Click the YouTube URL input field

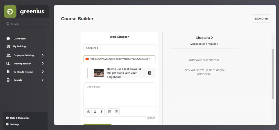(x=119, y=59)
